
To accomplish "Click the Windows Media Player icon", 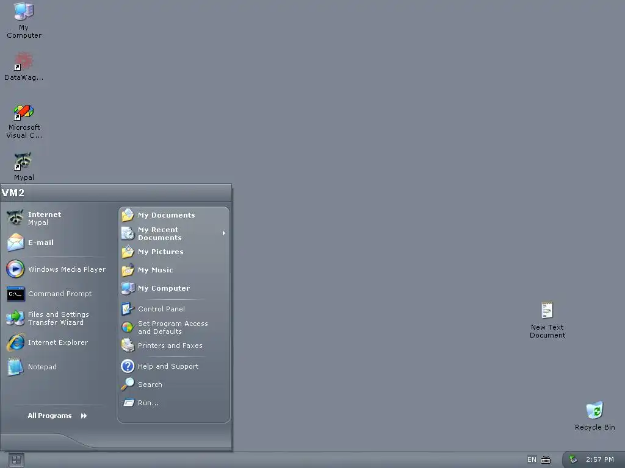I will [x=15, y=269].
